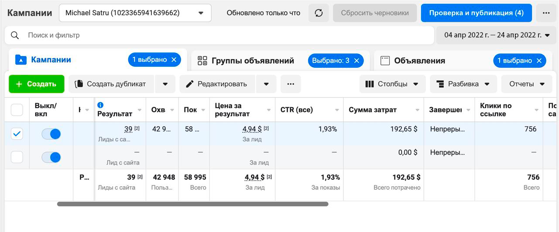559x232 pixels.
Task: Click the Обновлено только что status text
Action: tap(264, 13)
